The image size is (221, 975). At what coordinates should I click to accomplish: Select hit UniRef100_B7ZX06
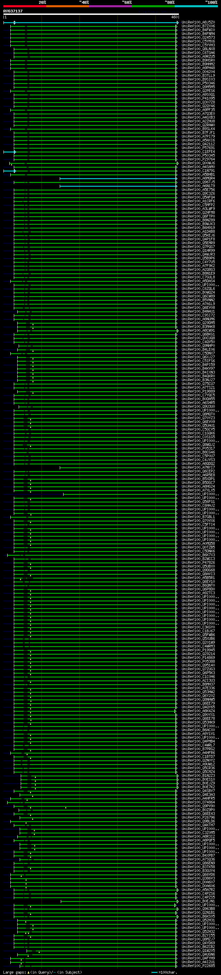198,26
